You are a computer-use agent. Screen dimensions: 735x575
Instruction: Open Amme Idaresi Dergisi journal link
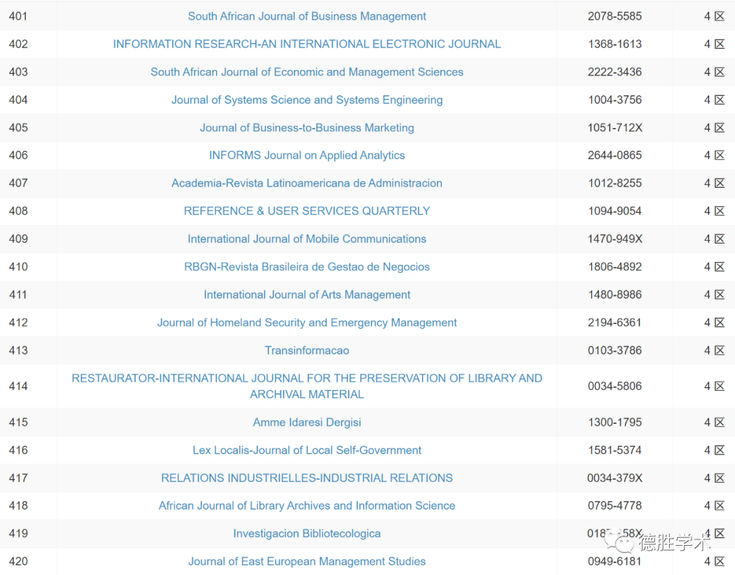(x=306, y=422)
